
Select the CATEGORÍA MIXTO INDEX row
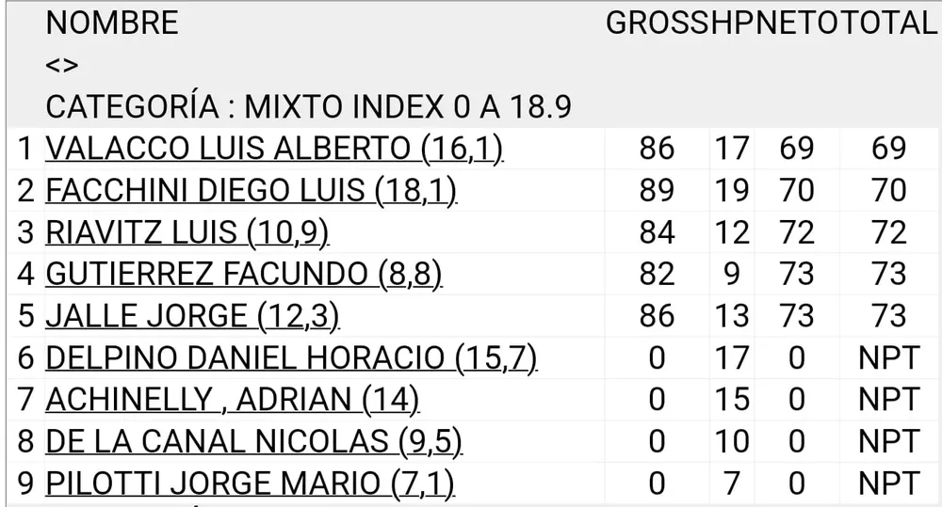308,107
